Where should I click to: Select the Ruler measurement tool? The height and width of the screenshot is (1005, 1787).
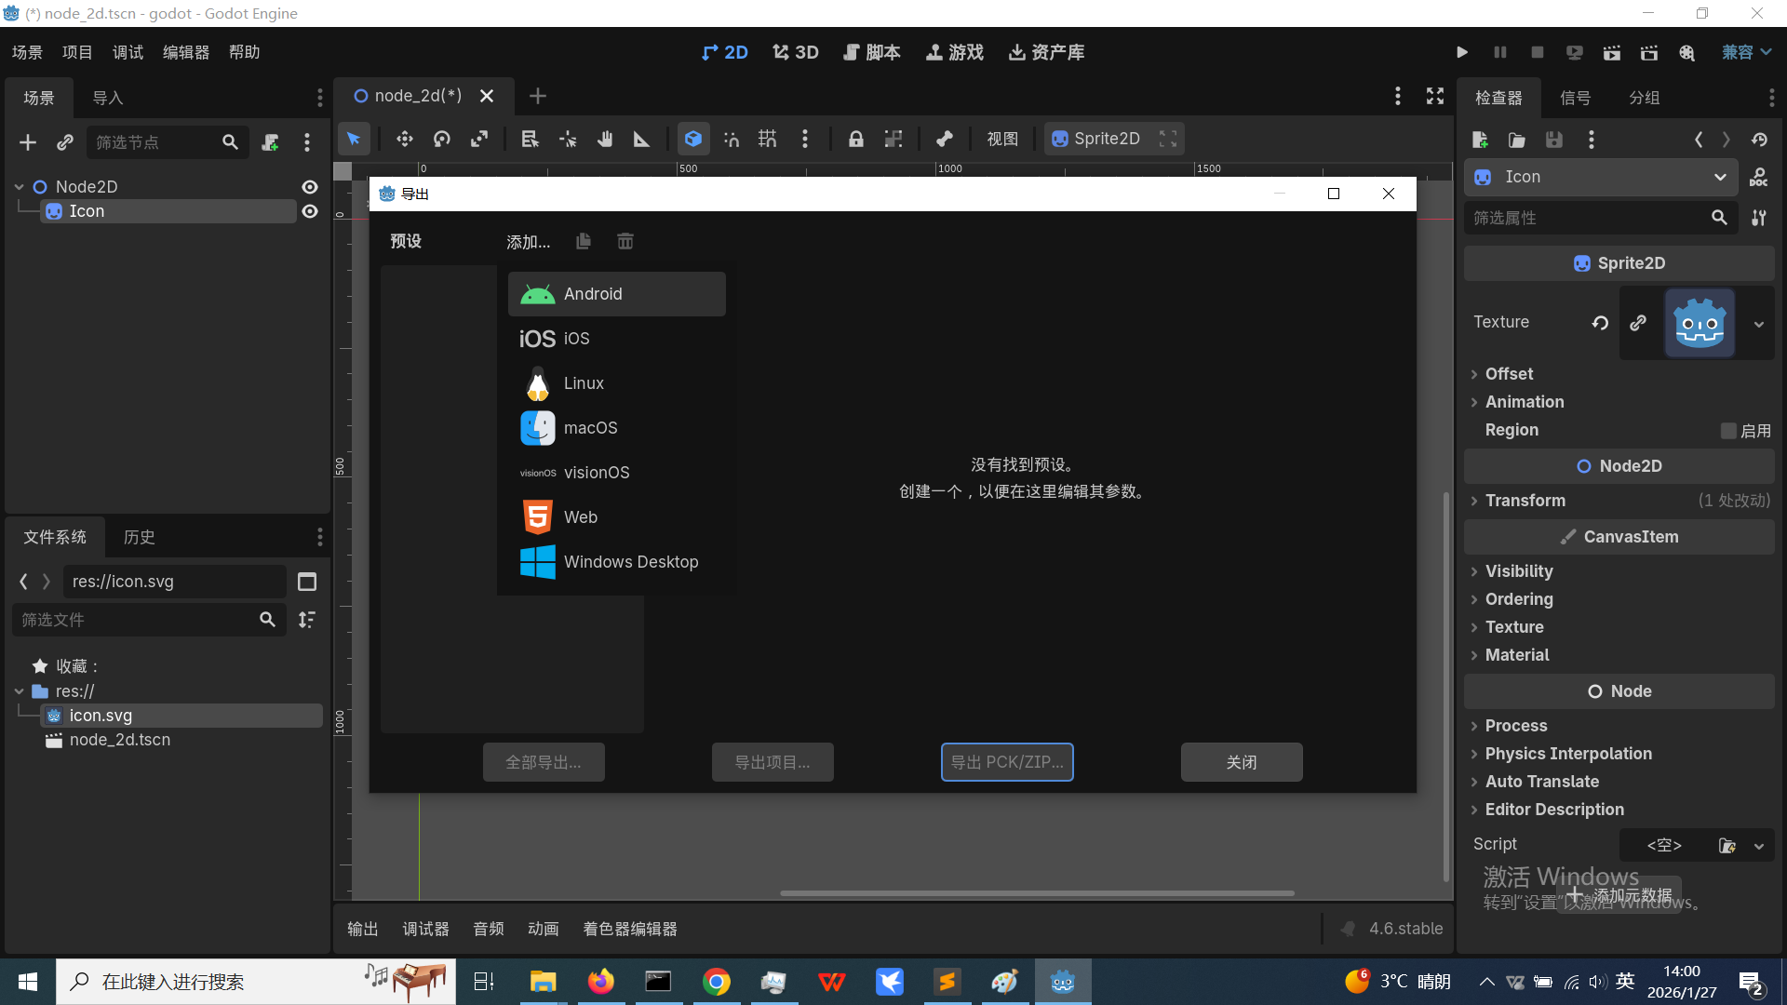(x=641, y=140)
